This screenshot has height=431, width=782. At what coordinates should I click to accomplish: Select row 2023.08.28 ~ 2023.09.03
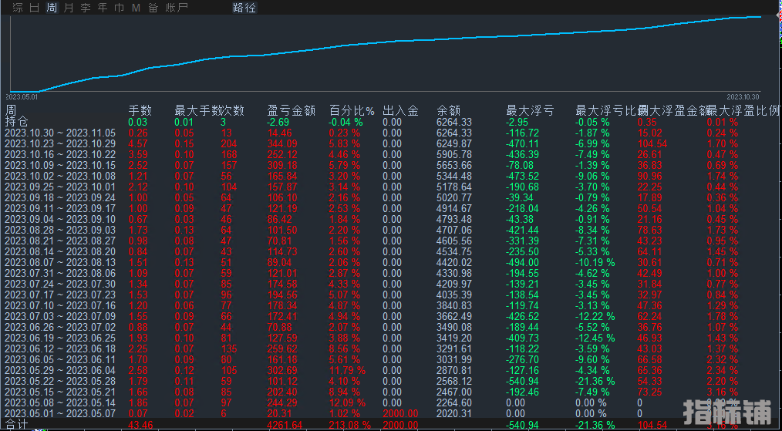(x=60, y=230)
